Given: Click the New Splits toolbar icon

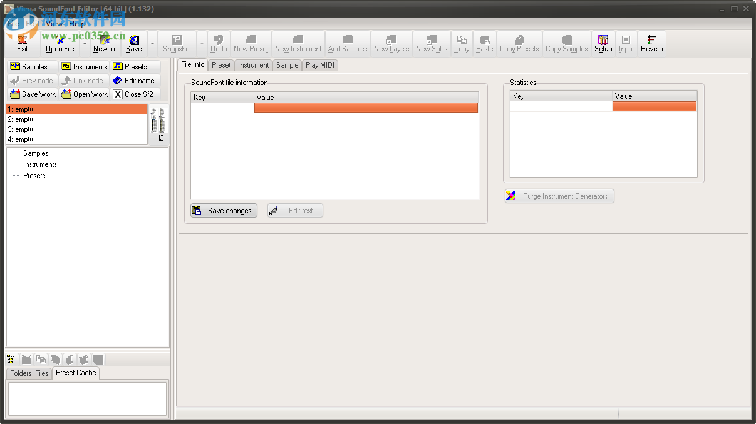Looking at the screenshot, I should coord(432,43).
